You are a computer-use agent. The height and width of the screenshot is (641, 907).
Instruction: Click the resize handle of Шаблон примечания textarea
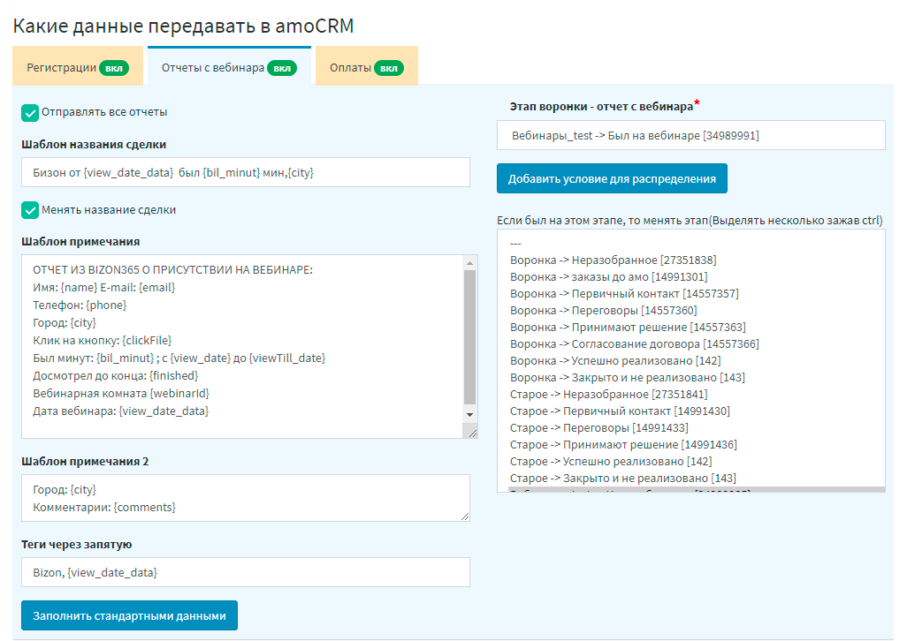tap(472, 433)
